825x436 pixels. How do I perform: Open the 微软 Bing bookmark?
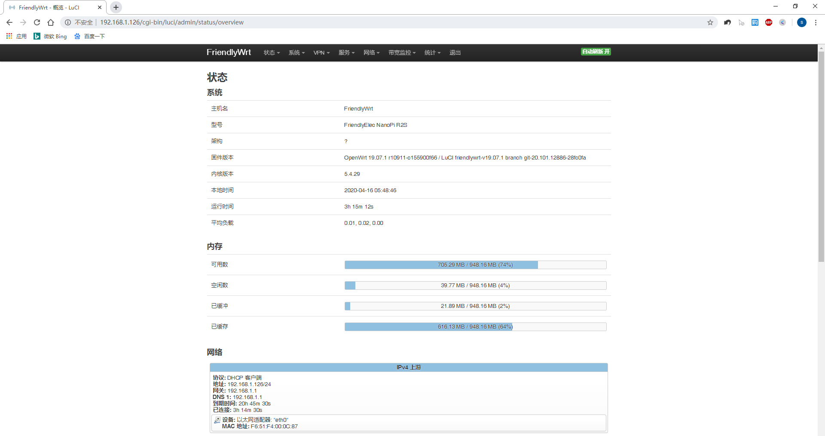50,36
